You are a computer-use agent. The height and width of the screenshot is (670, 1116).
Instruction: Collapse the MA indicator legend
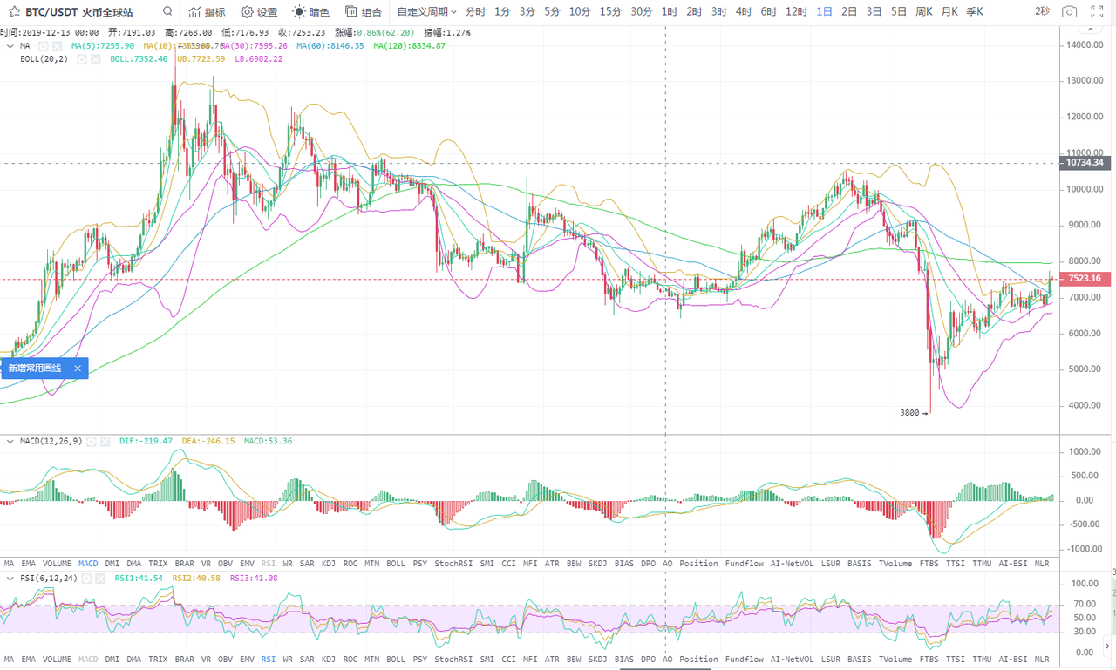[10, 46]
